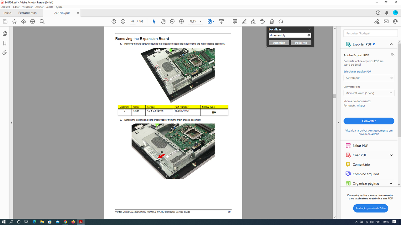Viewport: 401px width, 225px height.
Task: Close the Localizar find box
Action: [x=310, y=29]
